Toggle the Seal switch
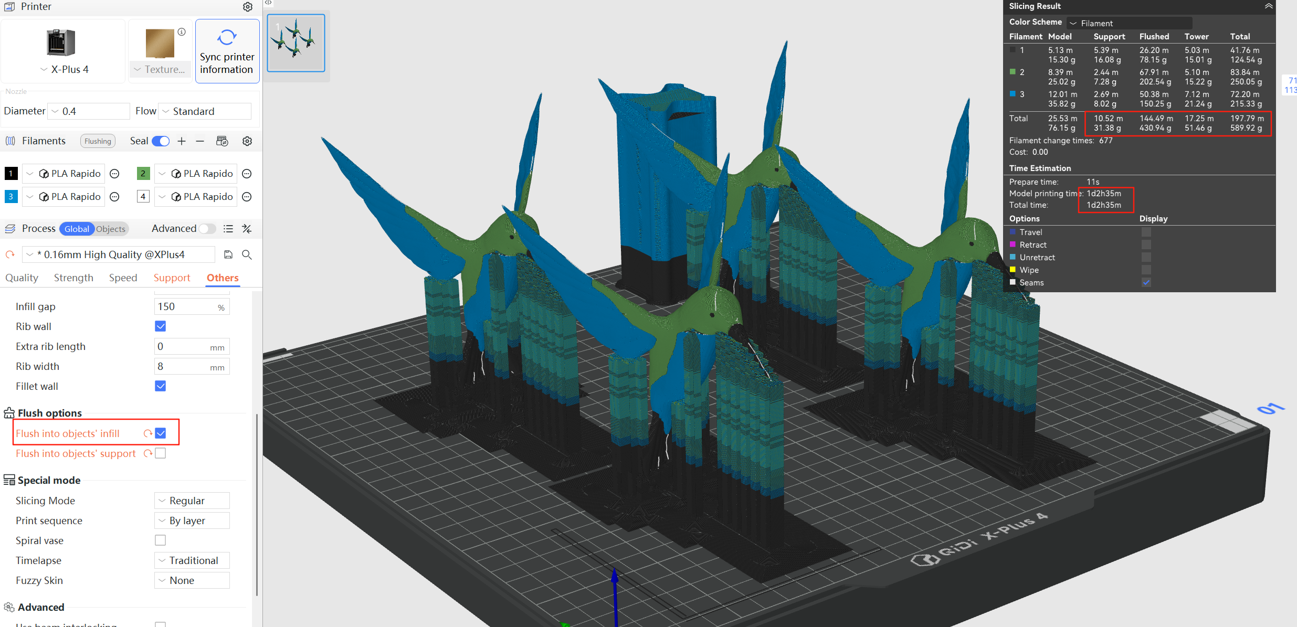The height and width of the screenshot is (627, 1297). 161,141
